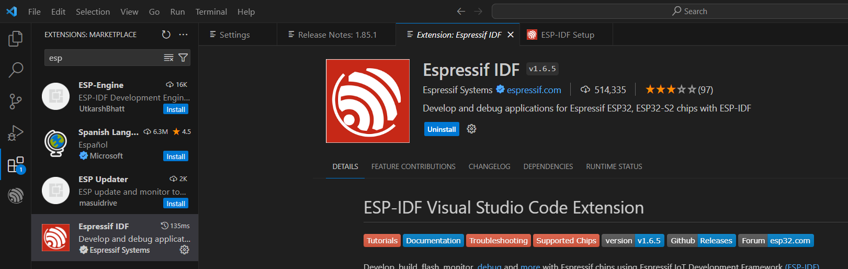The width and height of the screenshot is (848, 269).
Task: Select Spanish Language Pack list entry title
Action: pyautogui.click(x=108, y=132)
